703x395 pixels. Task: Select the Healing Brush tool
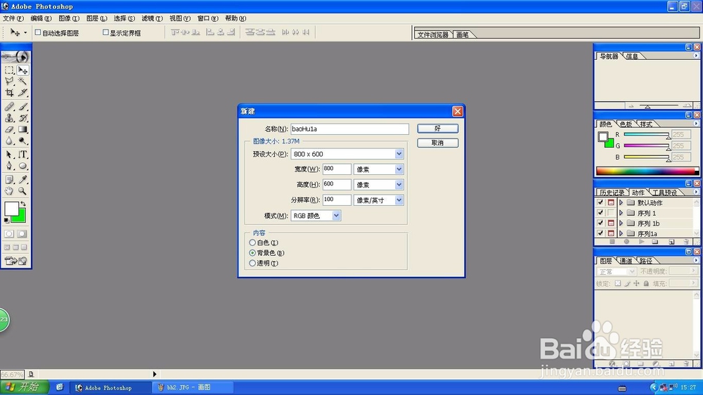(9, 107)
